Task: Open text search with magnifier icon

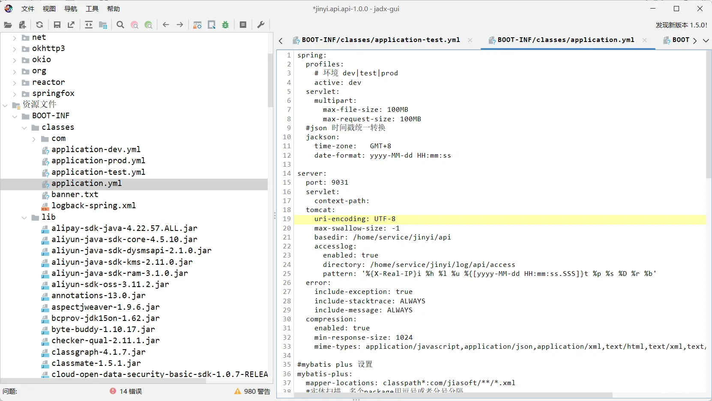Action: tap(120, 25)
